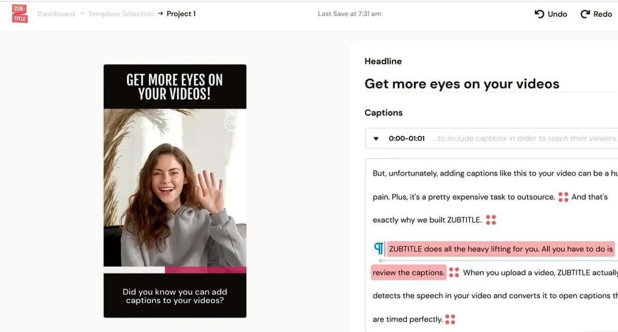
Task: Expand the 0:00-01:01 captions segment arrow
Action: [376, 138]
